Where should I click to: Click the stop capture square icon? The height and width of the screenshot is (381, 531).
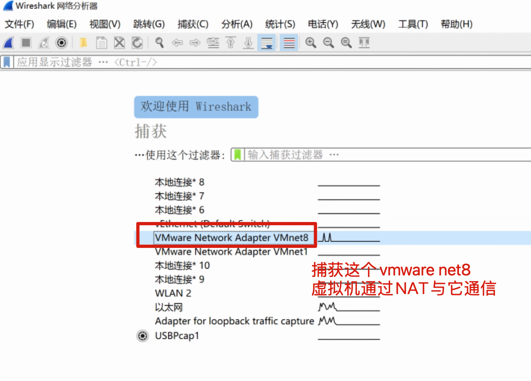click(26, 42)
